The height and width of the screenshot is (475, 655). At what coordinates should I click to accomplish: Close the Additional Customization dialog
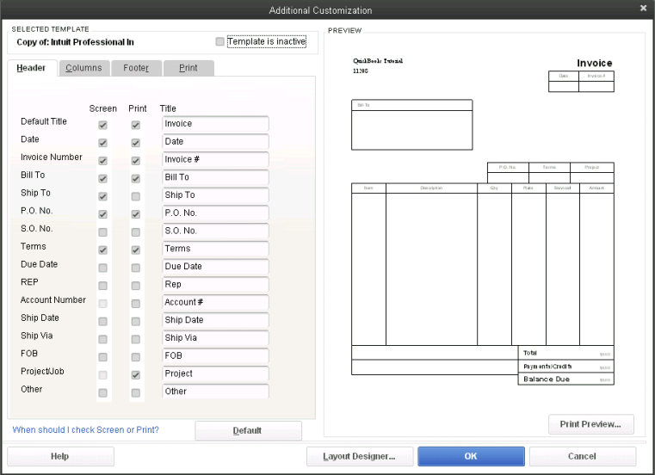click(x=643, y=8)
